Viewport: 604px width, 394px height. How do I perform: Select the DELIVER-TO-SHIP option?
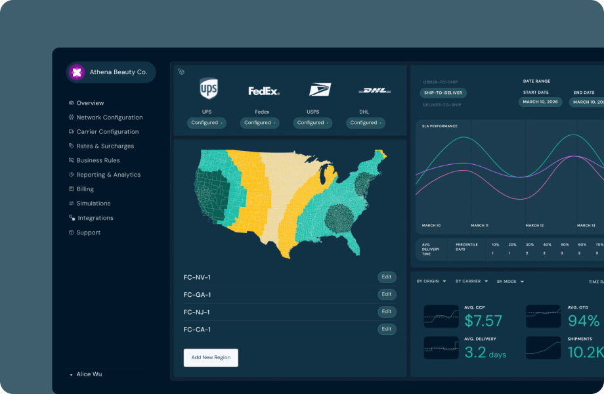442,105
